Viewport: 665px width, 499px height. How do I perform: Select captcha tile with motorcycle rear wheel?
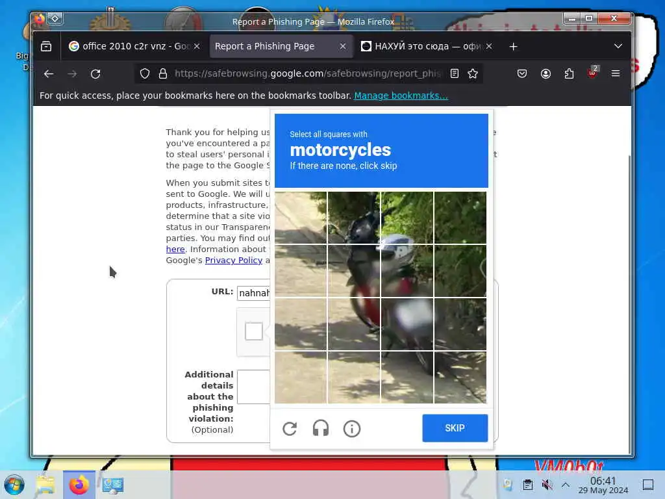407,377
